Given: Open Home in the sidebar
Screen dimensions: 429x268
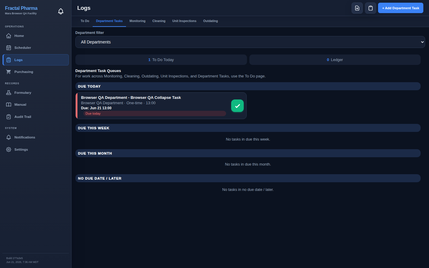Looking at the screenshot, I should [x=36, y=36].
